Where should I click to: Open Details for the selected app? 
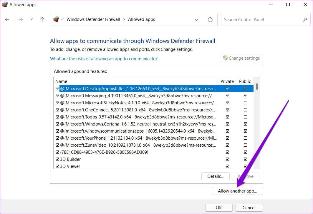[x=215, y=176]
